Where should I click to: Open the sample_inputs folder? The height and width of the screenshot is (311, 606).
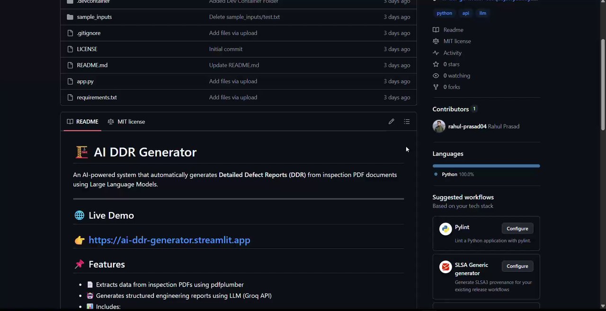coord(94,17)
